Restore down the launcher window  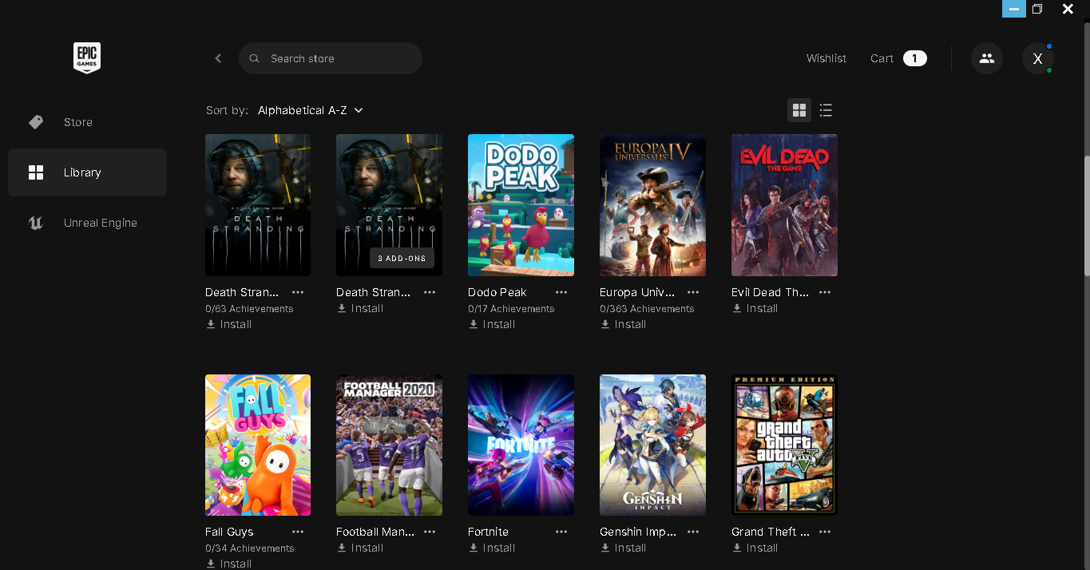[x=1037, y=9]
